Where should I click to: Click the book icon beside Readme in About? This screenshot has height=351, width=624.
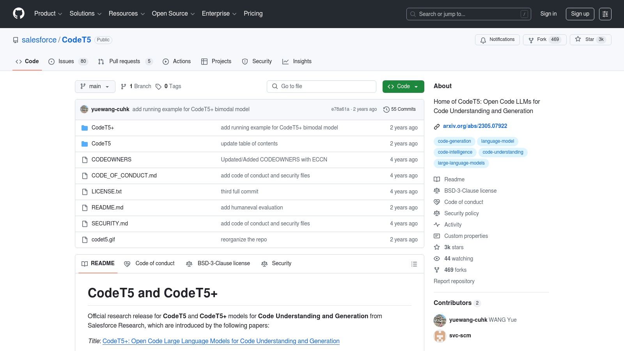[437, 179]
